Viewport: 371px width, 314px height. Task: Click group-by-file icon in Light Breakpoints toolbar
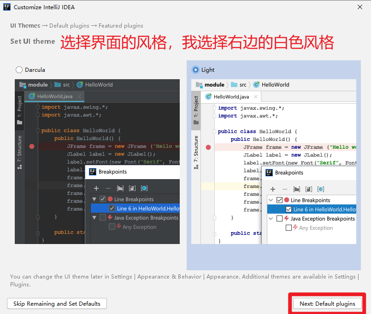point(309,189)
